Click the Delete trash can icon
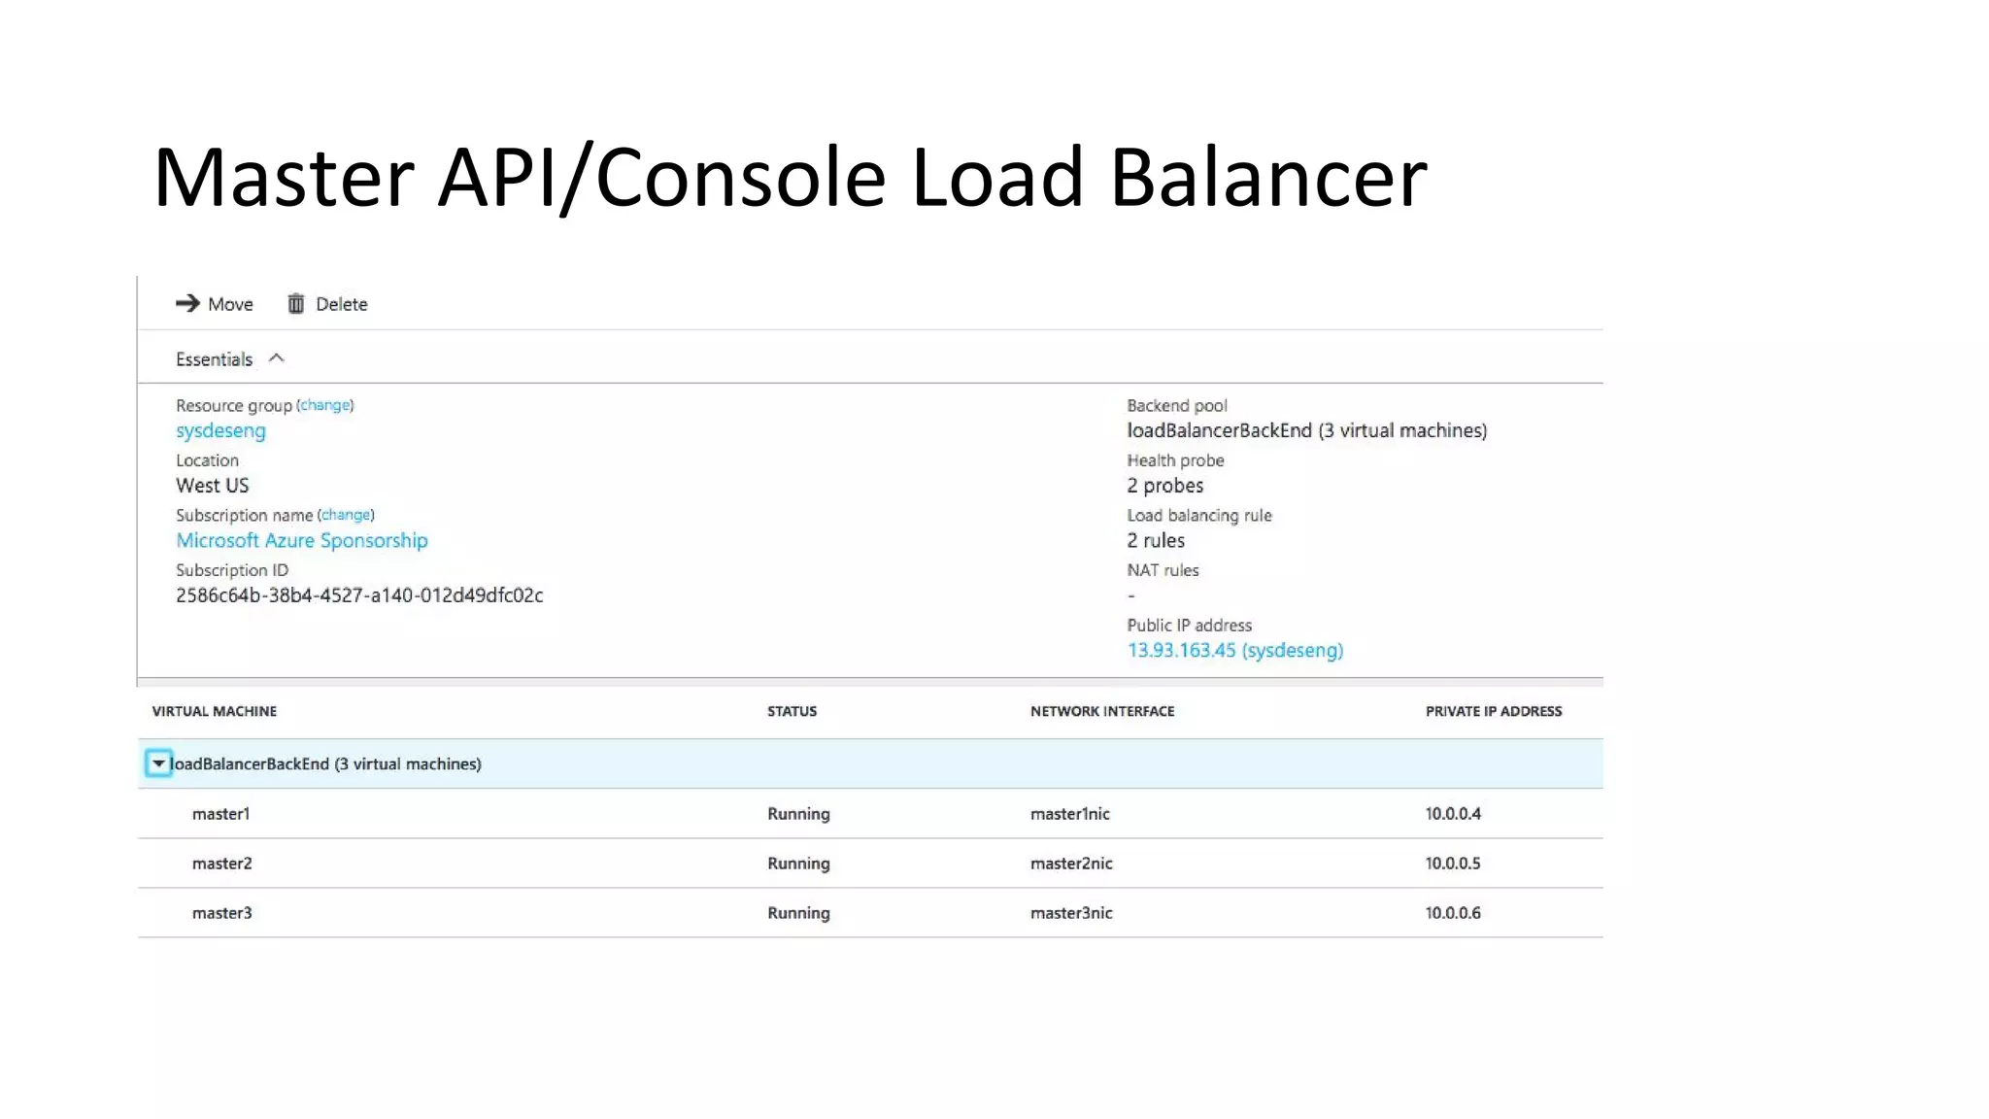The width and height of the screenshot is (1989, 1119). tap(296, 304)
